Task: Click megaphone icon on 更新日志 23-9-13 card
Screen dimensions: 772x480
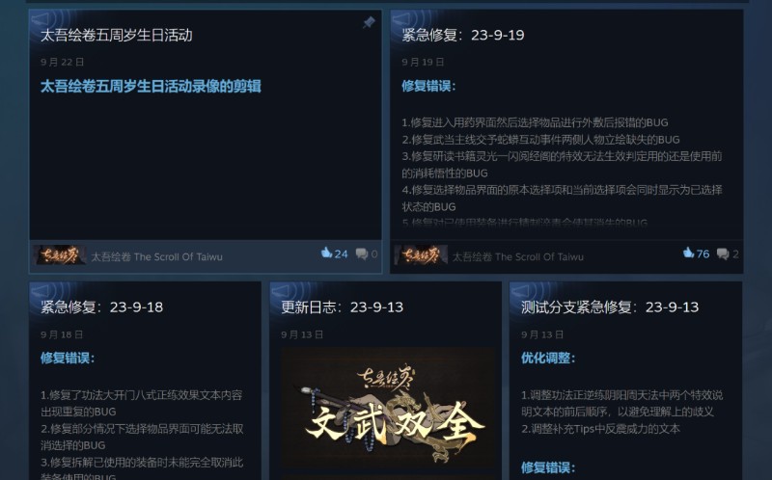Action: click(281, 292)
